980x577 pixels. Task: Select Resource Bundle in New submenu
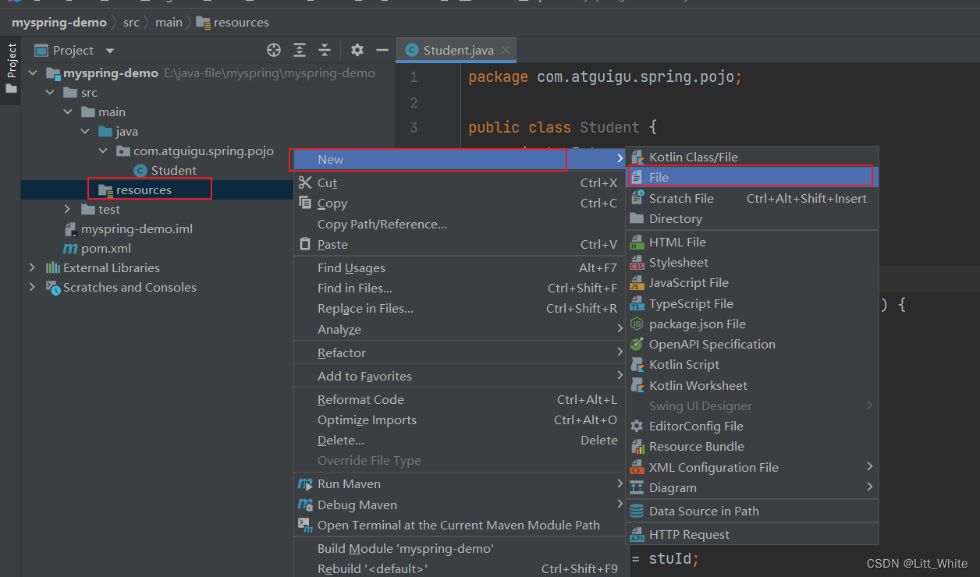click(x=753, y=447)
